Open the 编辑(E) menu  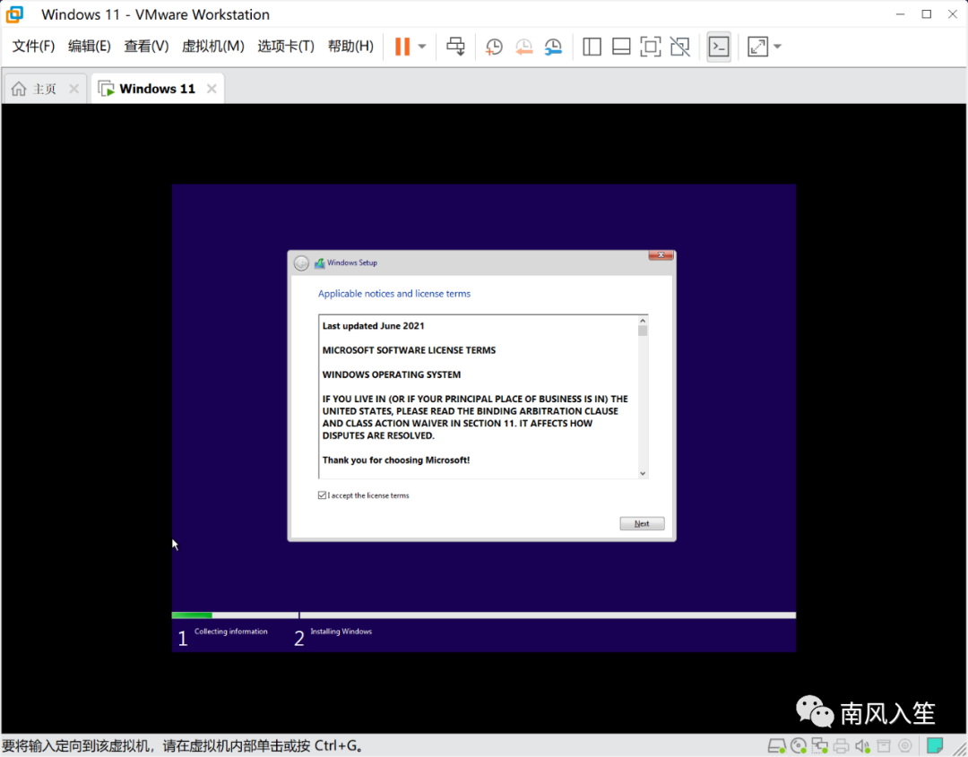89,47
